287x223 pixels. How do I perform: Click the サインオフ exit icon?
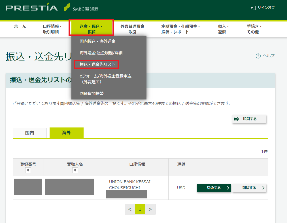coord(254,8)
